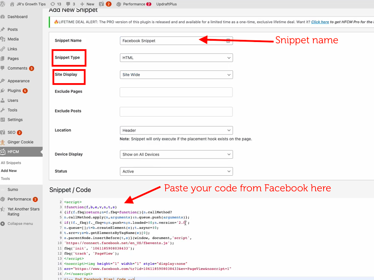Click the HFCM robot icon in sidebar
Image resolution: width=374 pixels, height=280 pixels.
click(x=3, y=152)
